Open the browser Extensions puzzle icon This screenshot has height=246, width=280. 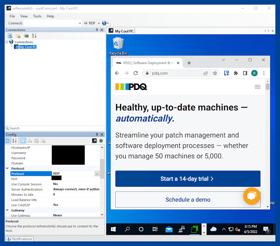click(x=236, y=73)
